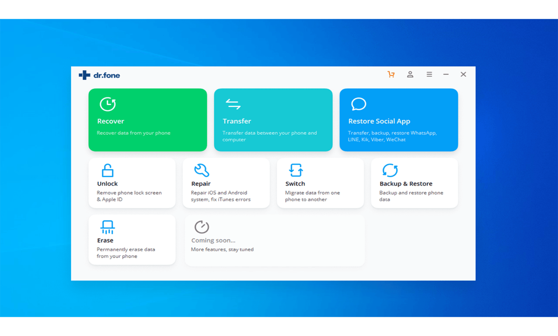This screenshot has width=558, height=336.
Task: Click the Transfer arrows icon
Action: tap(233, 104)
